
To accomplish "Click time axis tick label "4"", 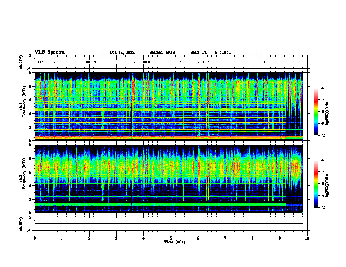I will click(x=144, y=238).
